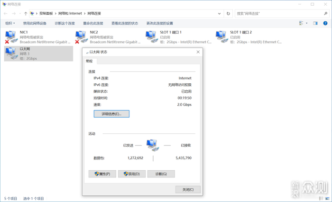The height and width of the screenshot is (202, 332).
Task: Click the 无网络访问权限 IPv6 status text
Action: point(180,85)
